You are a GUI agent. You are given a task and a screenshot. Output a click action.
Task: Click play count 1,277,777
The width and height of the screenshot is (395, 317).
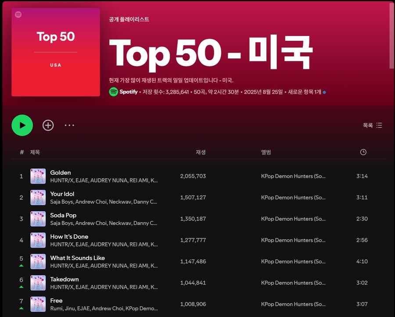coord(193,240)
